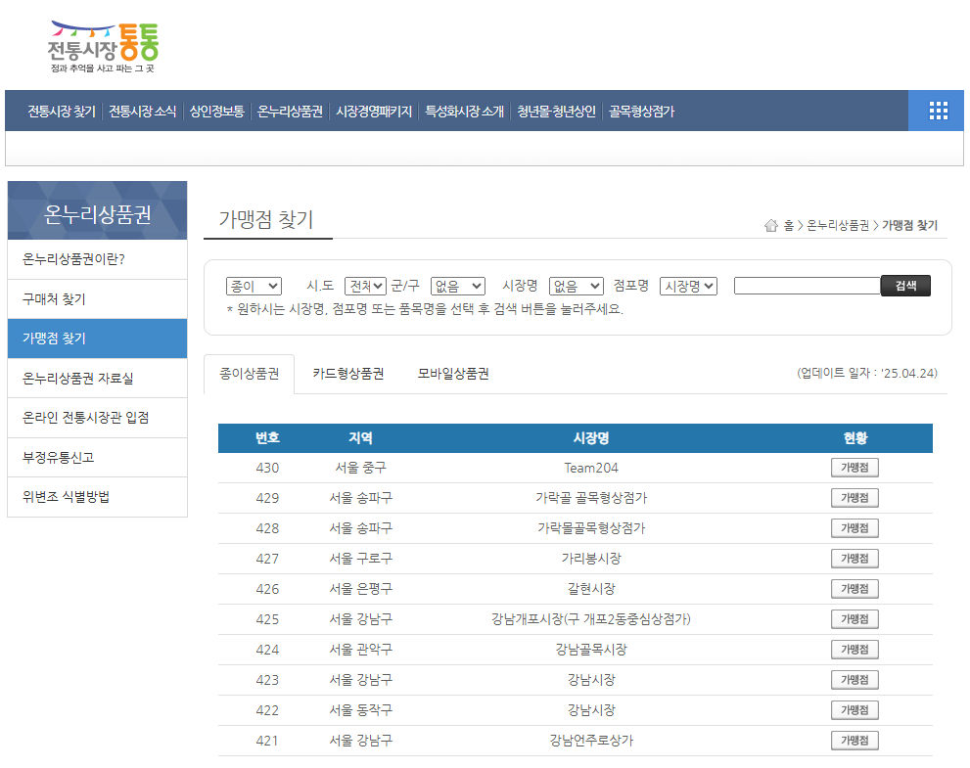Select sidebar item 가맹점 찾기
The width and height of the screenshot is (970, 768).
97,339
